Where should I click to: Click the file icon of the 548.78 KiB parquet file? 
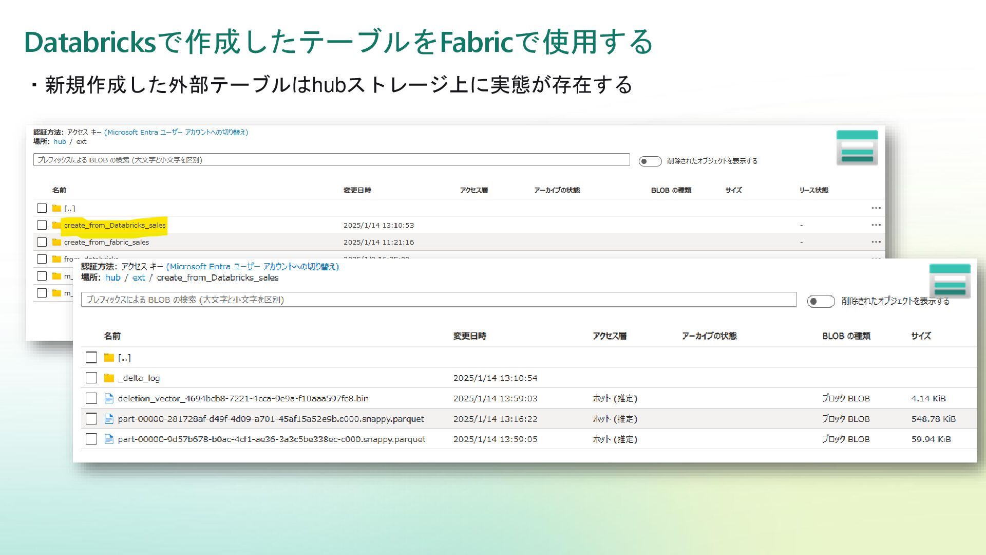pyautogui.click(x=109, y=419)
